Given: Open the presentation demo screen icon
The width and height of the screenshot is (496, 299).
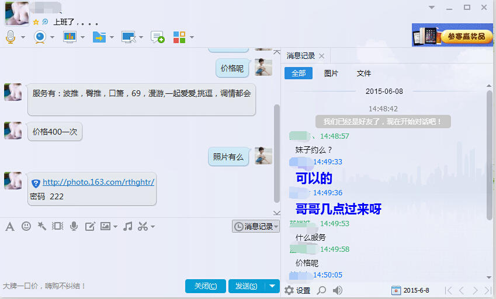Looking at the screenshot, I should pos(70,37).
